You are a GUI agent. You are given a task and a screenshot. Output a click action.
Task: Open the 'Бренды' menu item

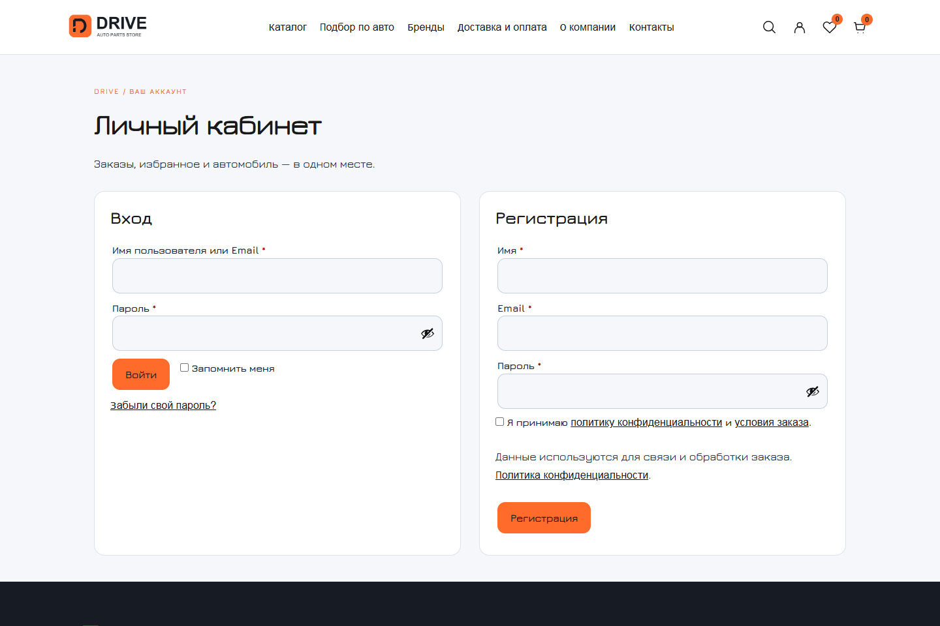point(426,27)
